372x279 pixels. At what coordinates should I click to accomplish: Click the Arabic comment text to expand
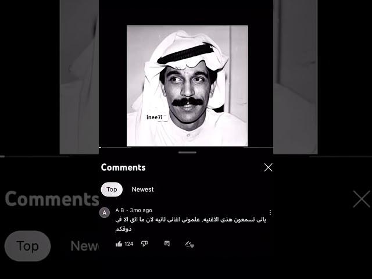(x=191, y=224)
